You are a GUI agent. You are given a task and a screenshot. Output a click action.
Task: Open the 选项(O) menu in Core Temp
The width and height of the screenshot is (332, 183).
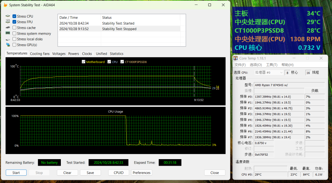[256, 65]
